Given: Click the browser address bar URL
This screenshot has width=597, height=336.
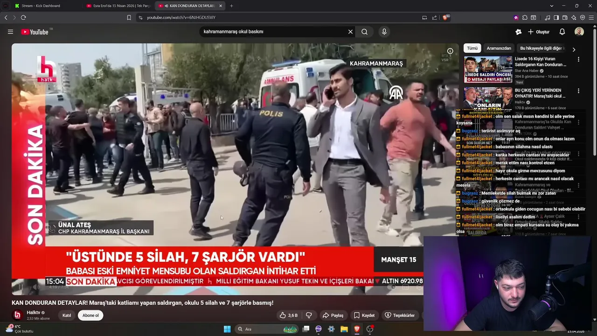Looking at the screenshot, I should tap(181, 17).
